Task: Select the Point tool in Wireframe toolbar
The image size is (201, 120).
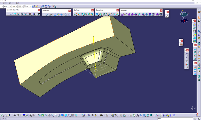Action: [x=44, y=15]
